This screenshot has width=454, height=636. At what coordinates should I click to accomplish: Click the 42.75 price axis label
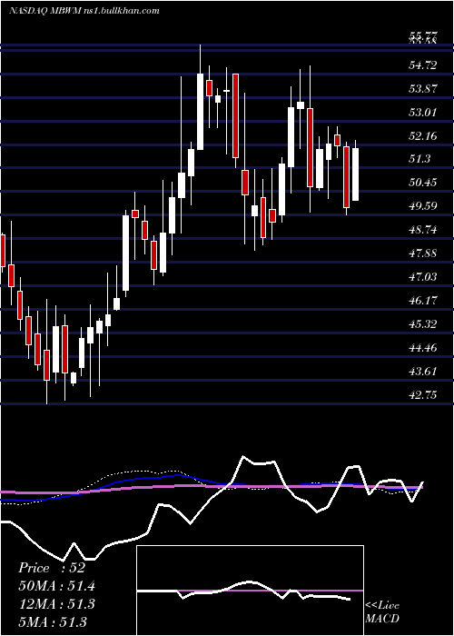tap(423, 394)
